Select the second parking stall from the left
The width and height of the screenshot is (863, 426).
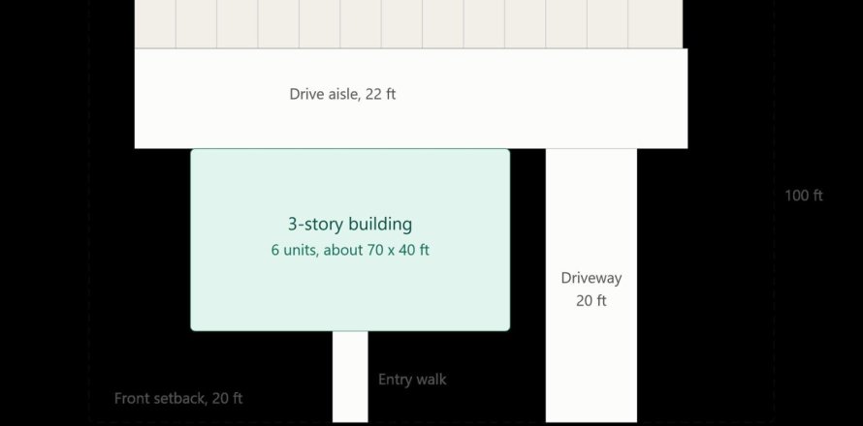tap(196, 23)
